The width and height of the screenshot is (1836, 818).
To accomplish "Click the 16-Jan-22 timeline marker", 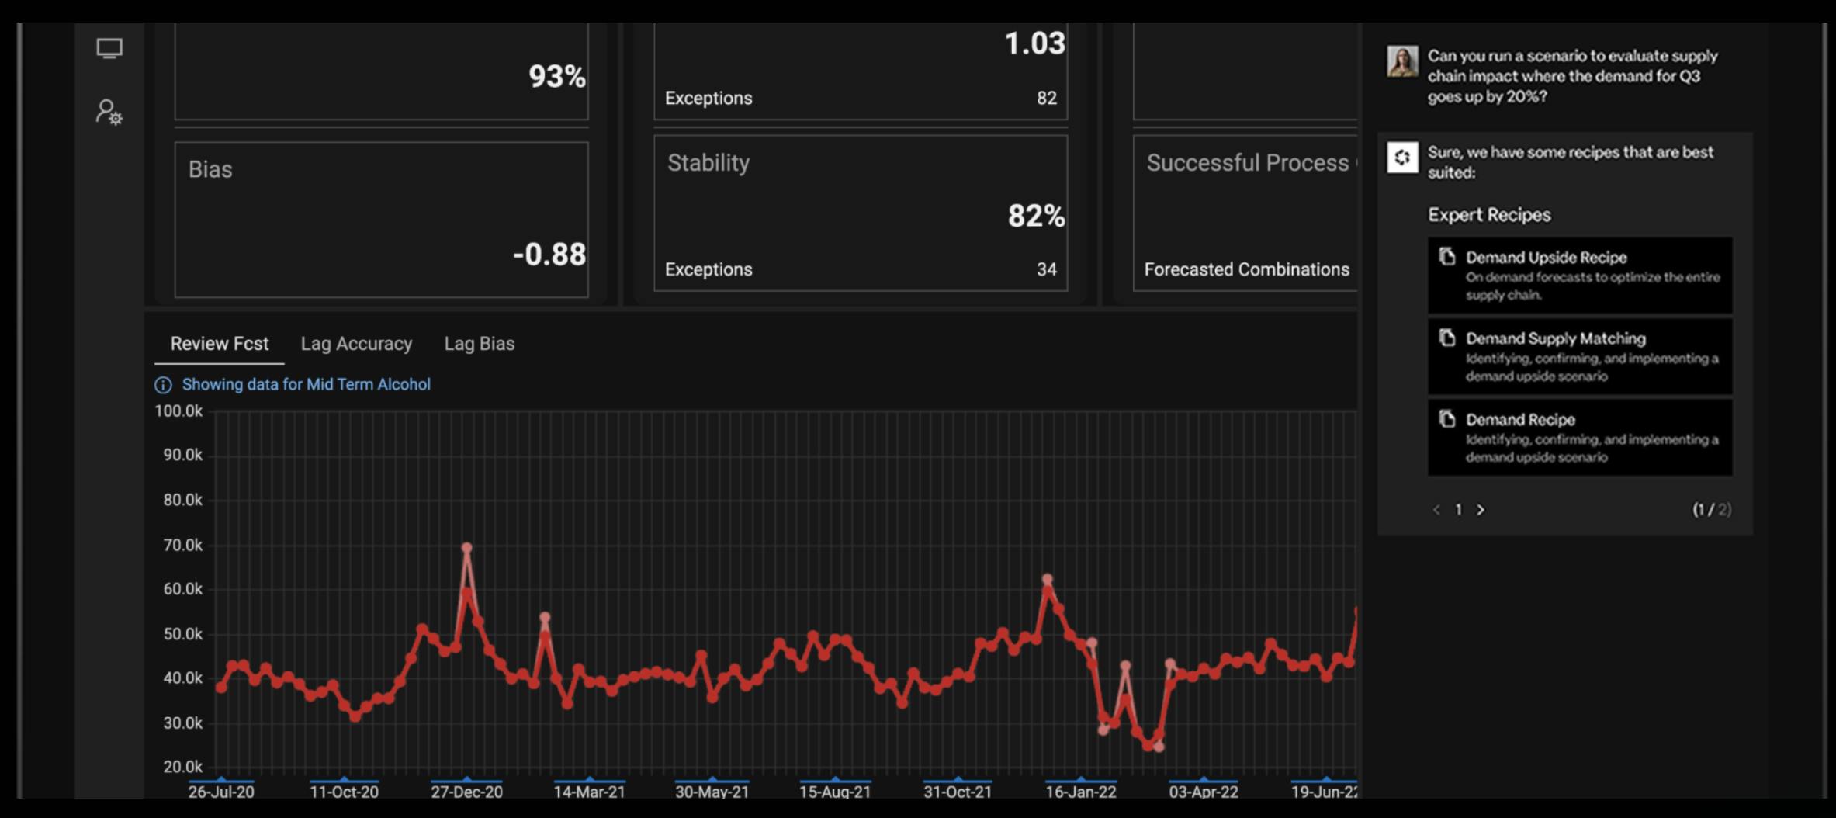I will [1081, 779].
